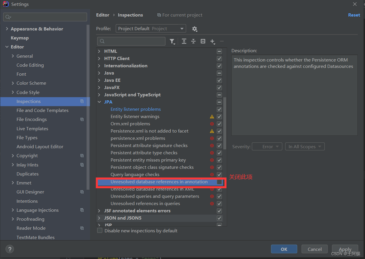Click the help question mark icon
This screenshot has height=259, width=365.
(10, 249)
